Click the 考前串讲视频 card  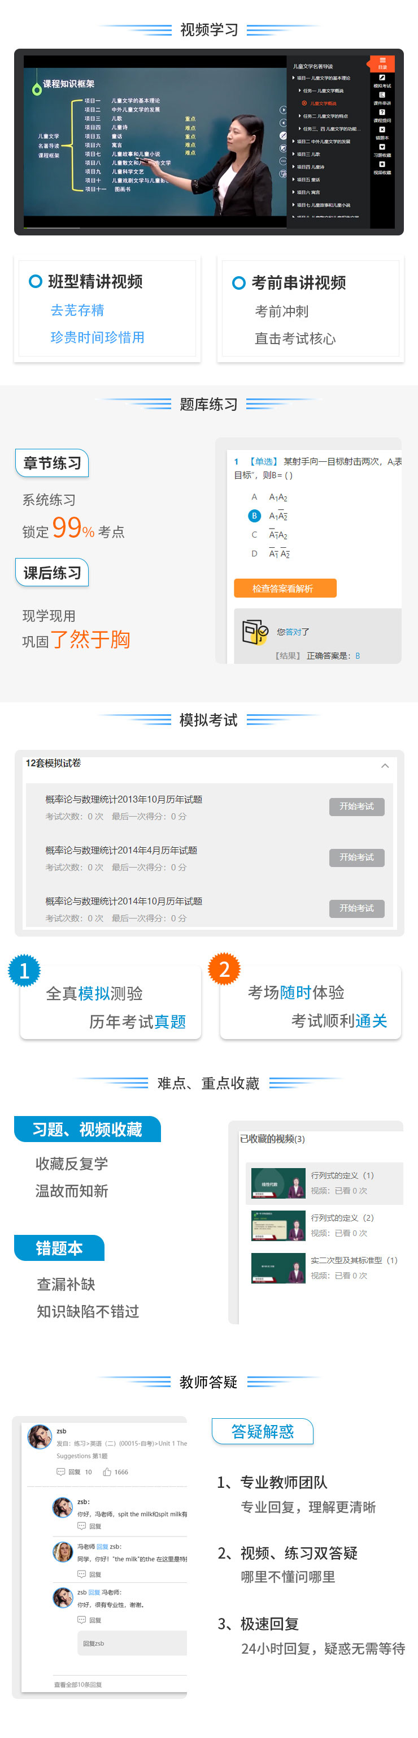(310, 308)
